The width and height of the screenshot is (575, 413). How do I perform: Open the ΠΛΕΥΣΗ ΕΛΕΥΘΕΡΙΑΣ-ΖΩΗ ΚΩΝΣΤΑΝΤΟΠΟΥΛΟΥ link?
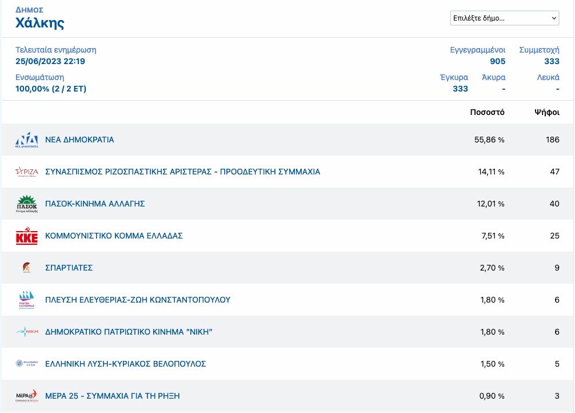[138, 300]
